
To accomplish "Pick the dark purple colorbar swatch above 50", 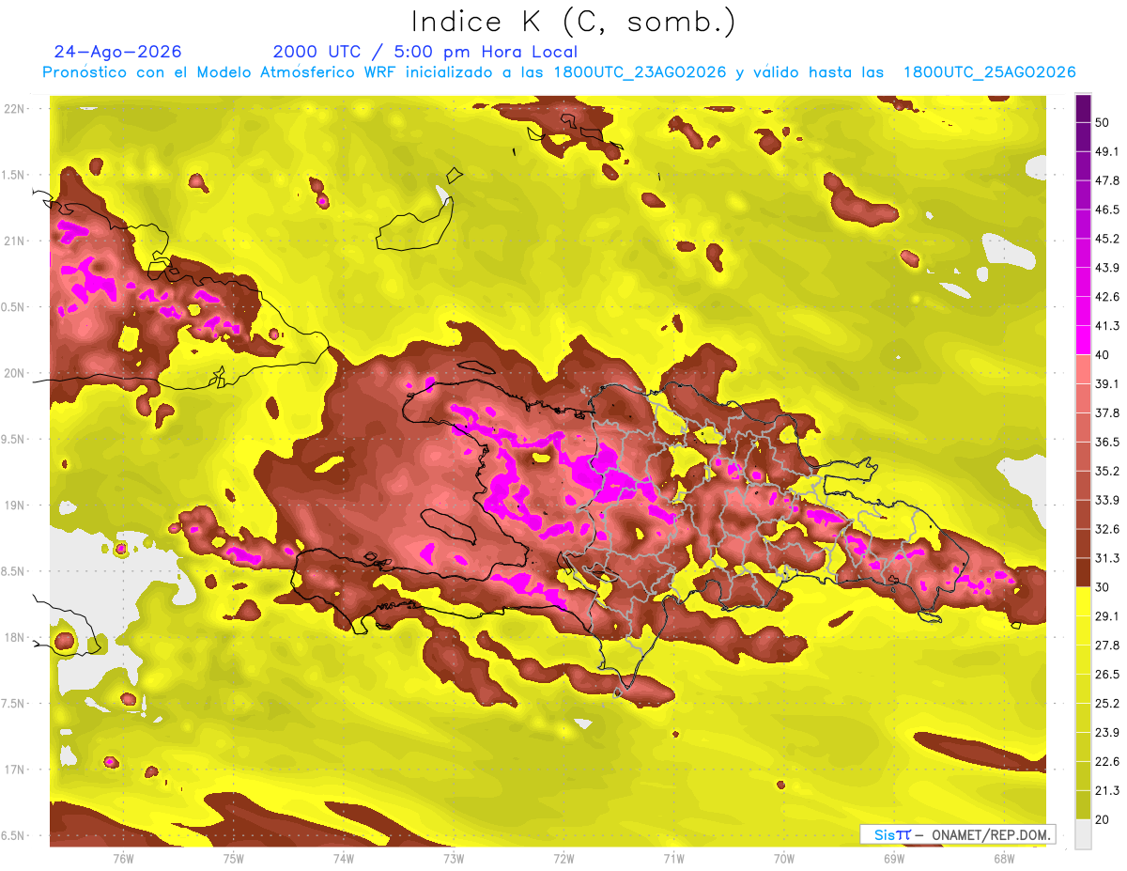I will [1083, 108].
